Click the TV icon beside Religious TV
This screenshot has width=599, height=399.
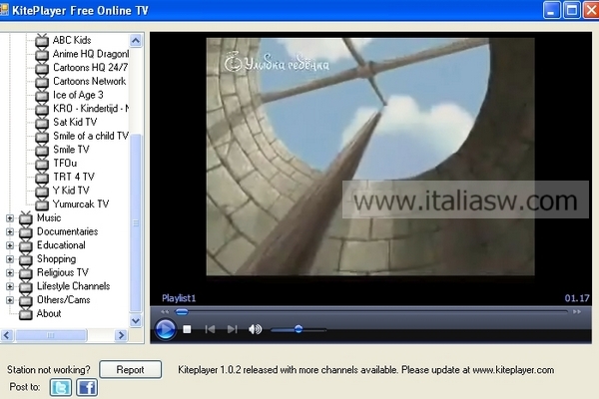(x=26, y=272)
